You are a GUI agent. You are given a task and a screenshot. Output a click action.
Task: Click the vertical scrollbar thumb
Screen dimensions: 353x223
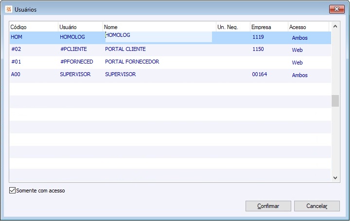335,101
